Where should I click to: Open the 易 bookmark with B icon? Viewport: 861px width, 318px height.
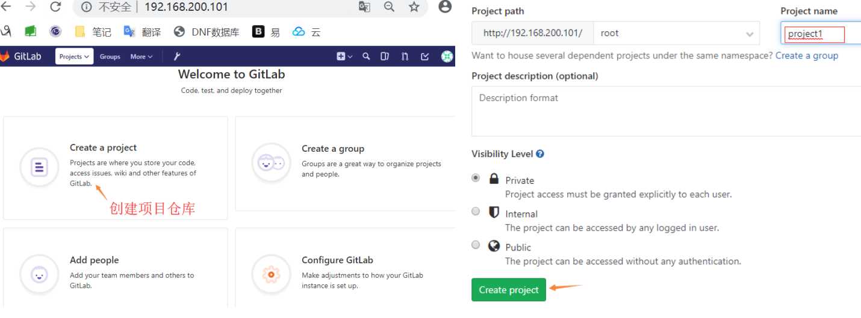(266, 32)
